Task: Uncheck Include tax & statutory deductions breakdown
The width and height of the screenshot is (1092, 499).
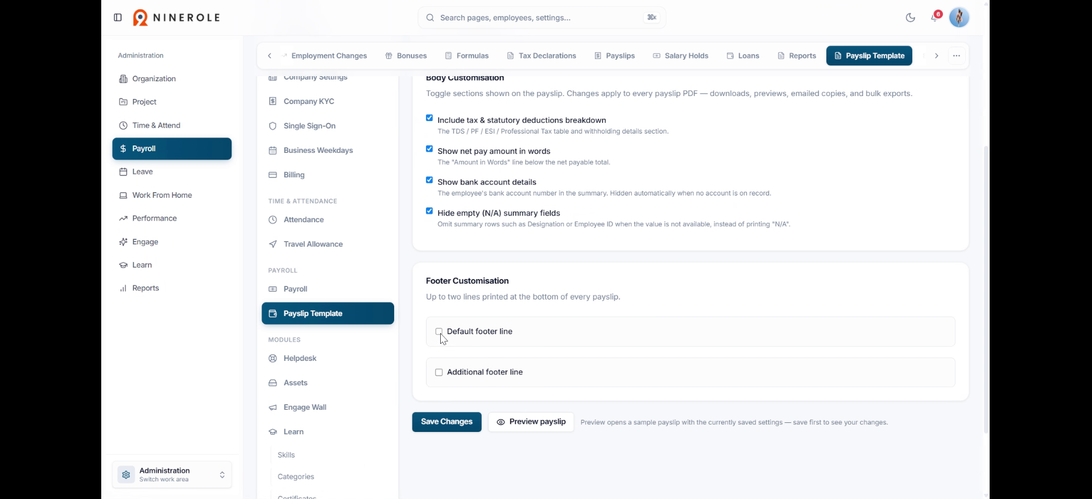Action: click(x=429, y=118)
